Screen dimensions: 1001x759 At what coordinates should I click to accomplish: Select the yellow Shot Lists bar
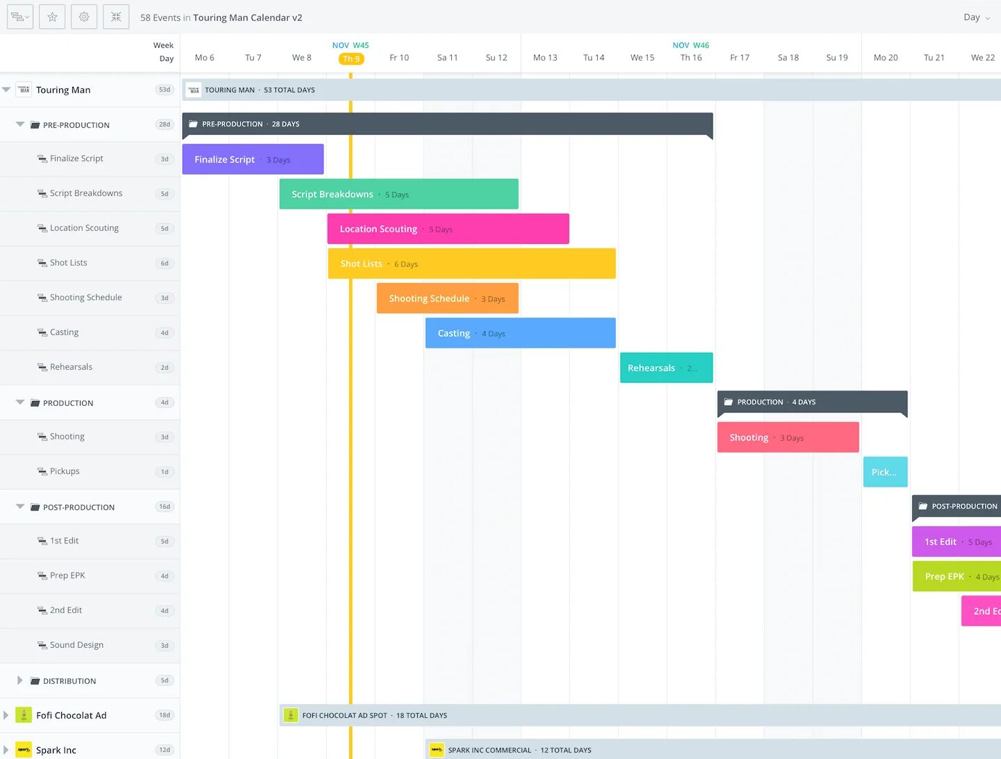click(471, 263)
